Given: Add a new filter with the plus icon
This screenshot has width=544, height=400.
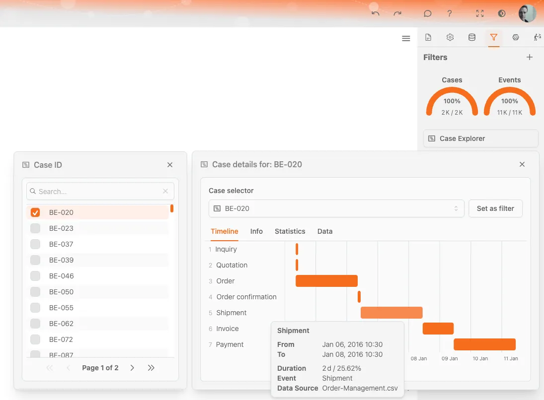Looking at the screenshot, I should 530,57.
